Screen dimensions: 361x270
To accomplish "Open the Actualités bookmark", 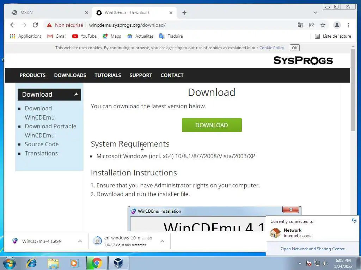I will pyautogui.click(x=140, y=36).
